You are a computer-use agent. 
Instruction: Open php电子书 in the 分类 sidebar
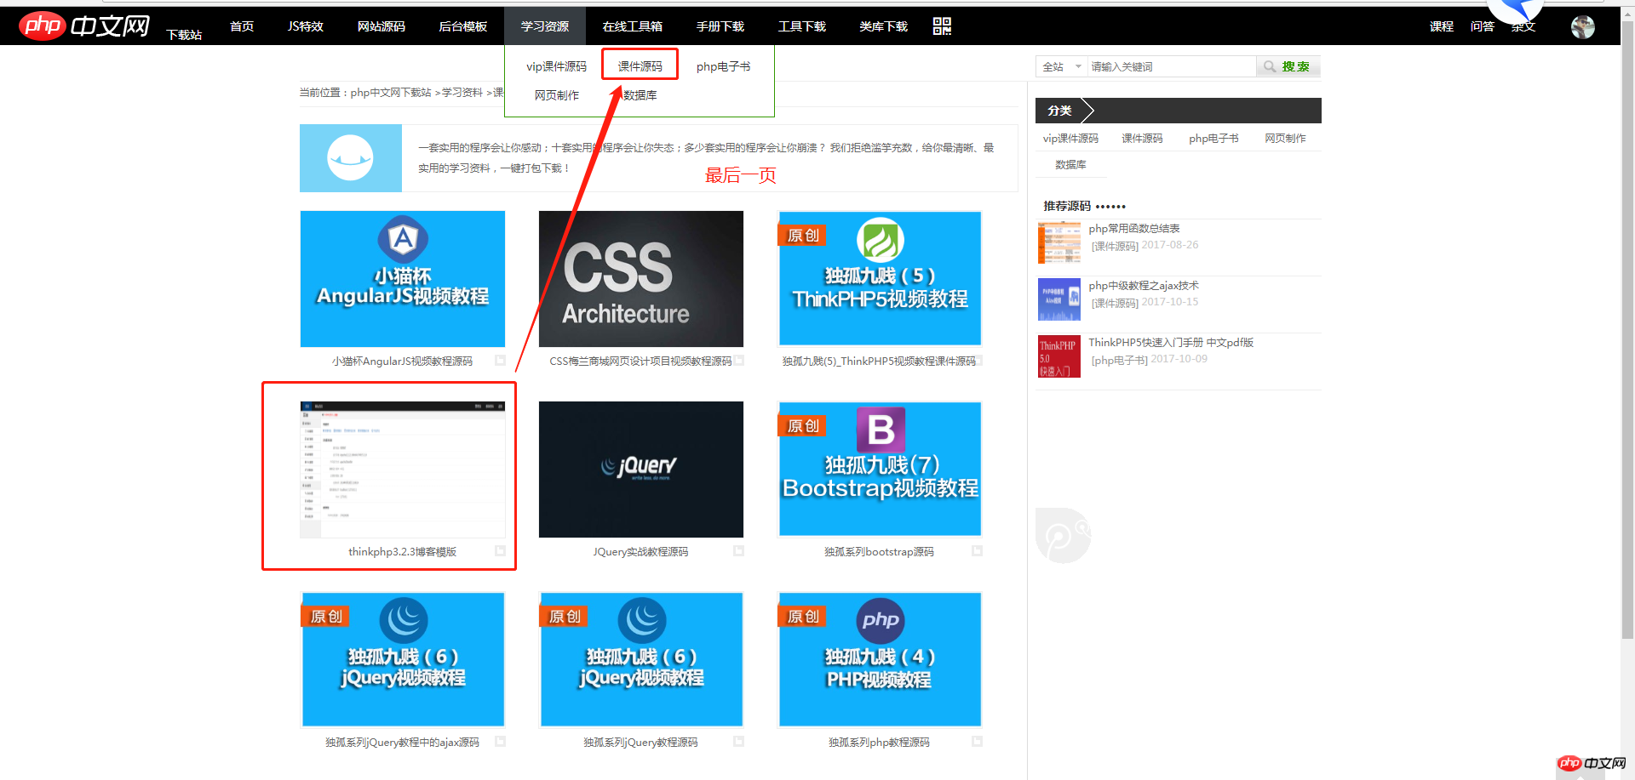coord(1213,139)
